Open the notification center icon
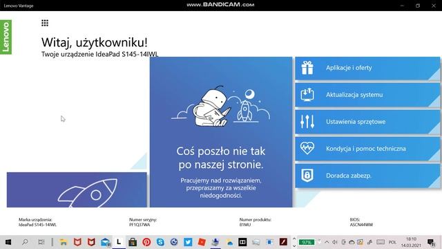 (431, 242)
